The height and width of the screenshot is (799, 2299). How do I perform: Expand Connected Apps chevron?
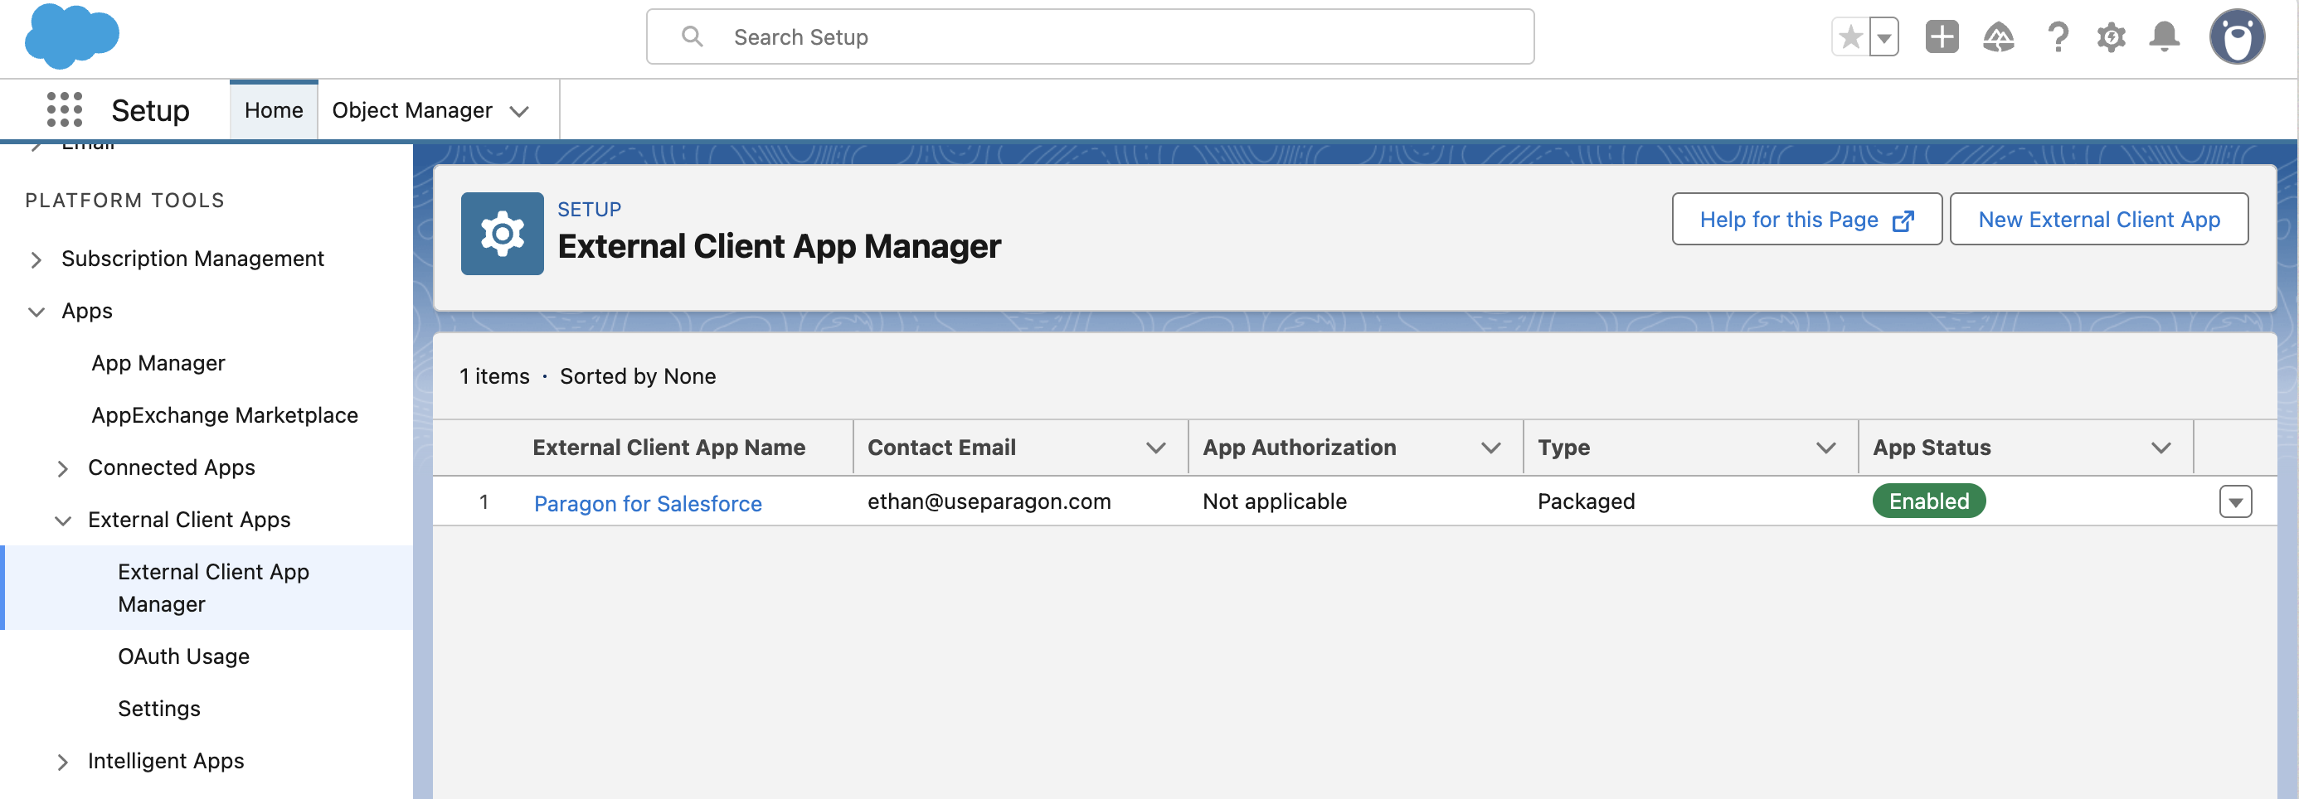click(62, 468)
